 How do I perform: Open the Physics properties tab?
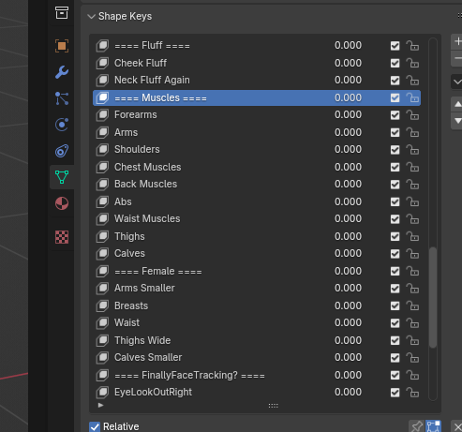click(x=62, y=125)
